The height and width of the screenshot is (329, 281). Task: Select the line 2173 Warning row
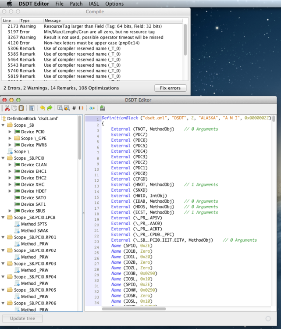point(92,26)
